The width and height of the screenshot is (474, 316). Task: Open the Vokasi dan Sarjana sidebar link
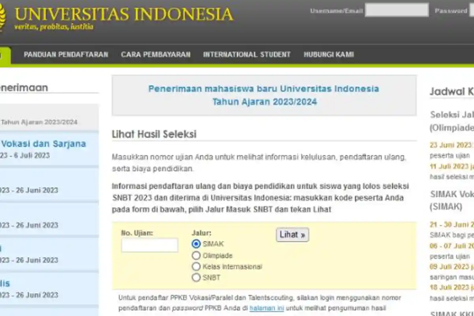click(43, 144)
